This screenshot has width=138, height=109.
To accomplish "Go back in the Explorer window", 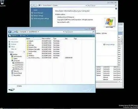I will click(x=10, y=32).
